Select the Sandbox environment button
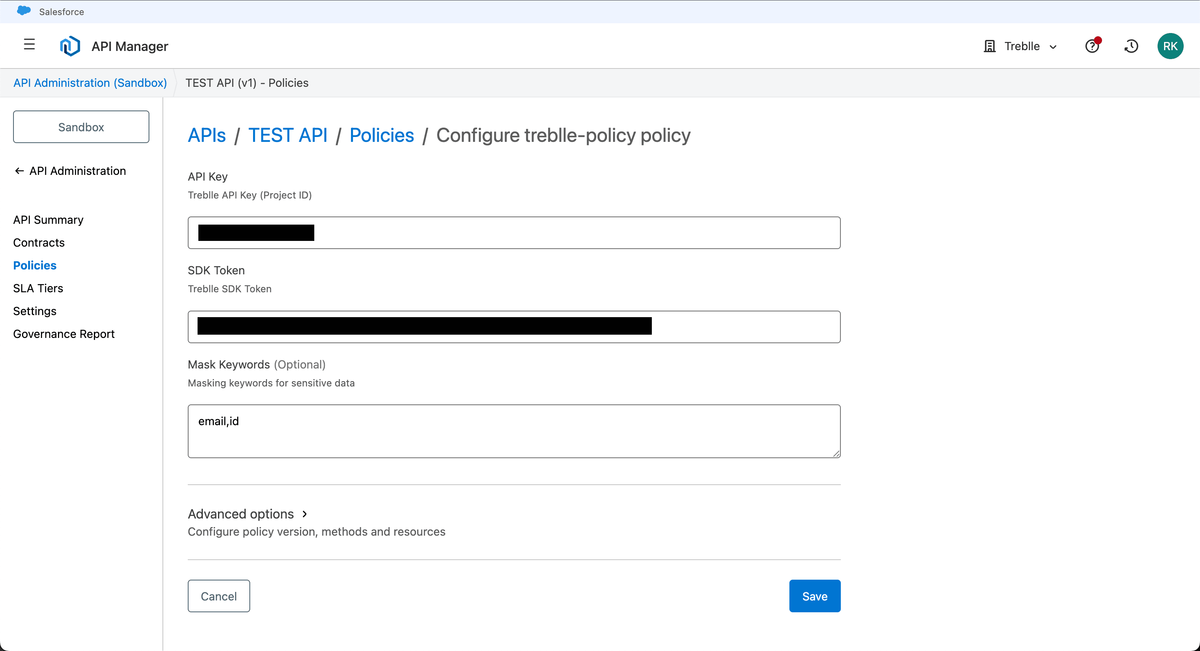1200x651 pixels. 80,126
